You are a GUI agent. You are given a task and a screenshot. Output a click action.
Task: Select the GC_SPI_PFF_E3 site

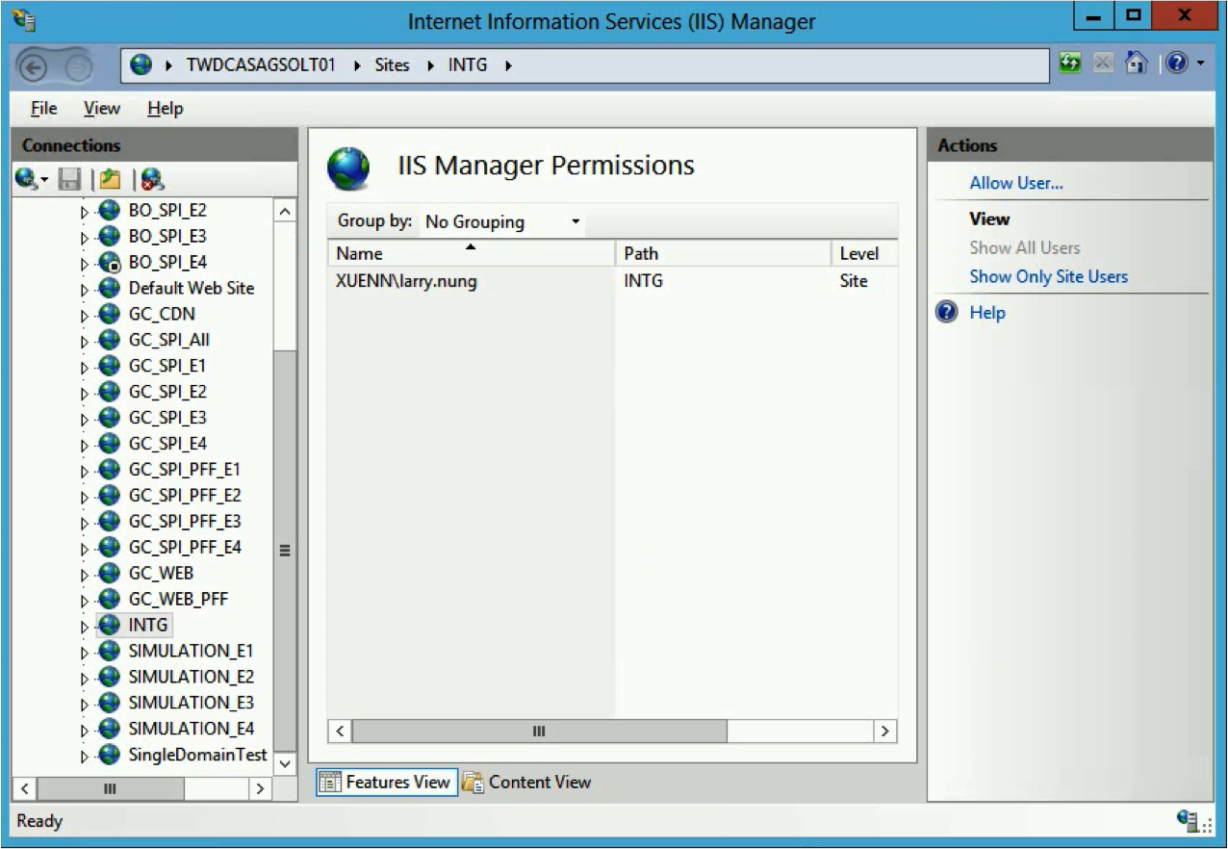[x=185, y=522]
